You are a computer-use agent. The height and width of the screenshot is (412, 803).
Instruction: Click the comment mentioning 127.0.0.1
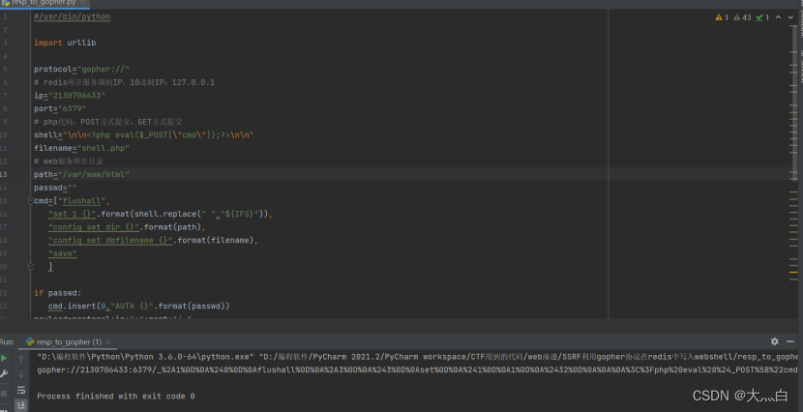click(125, 82)
